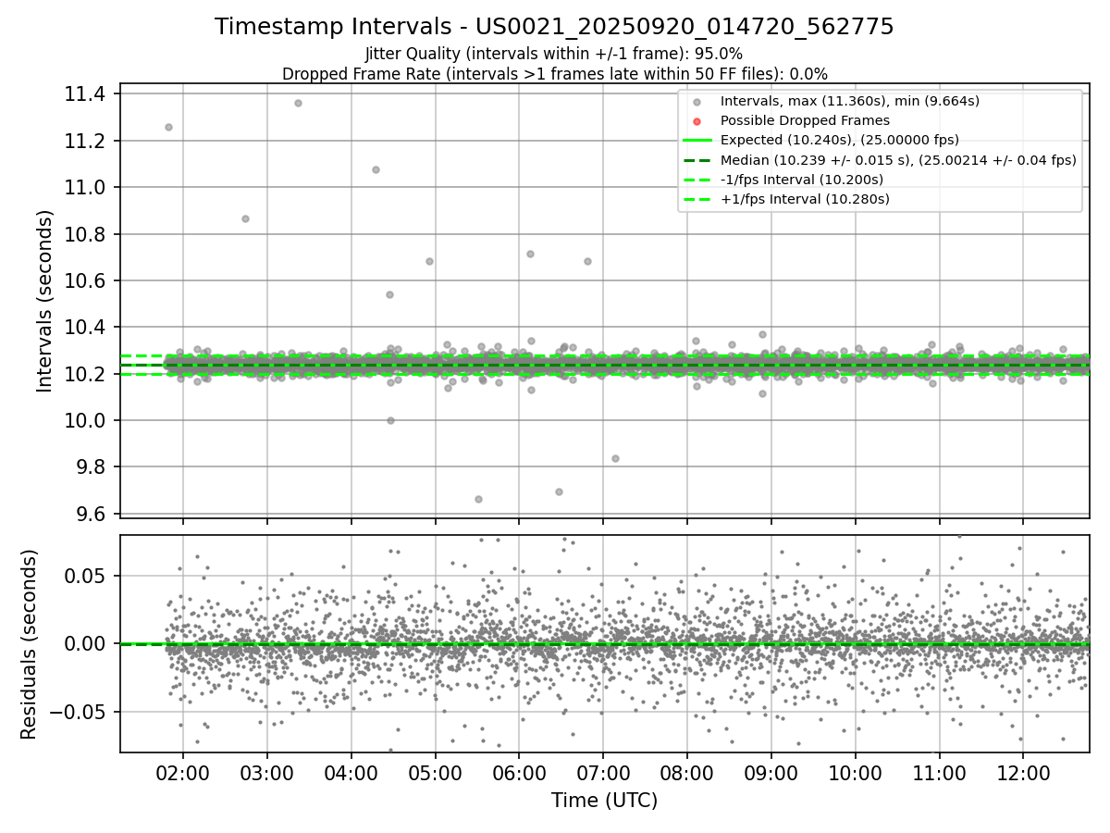Select the 'Jitter Quality' subtitle line
This screenshot has height=833, width=1110.
click(554, 54)
